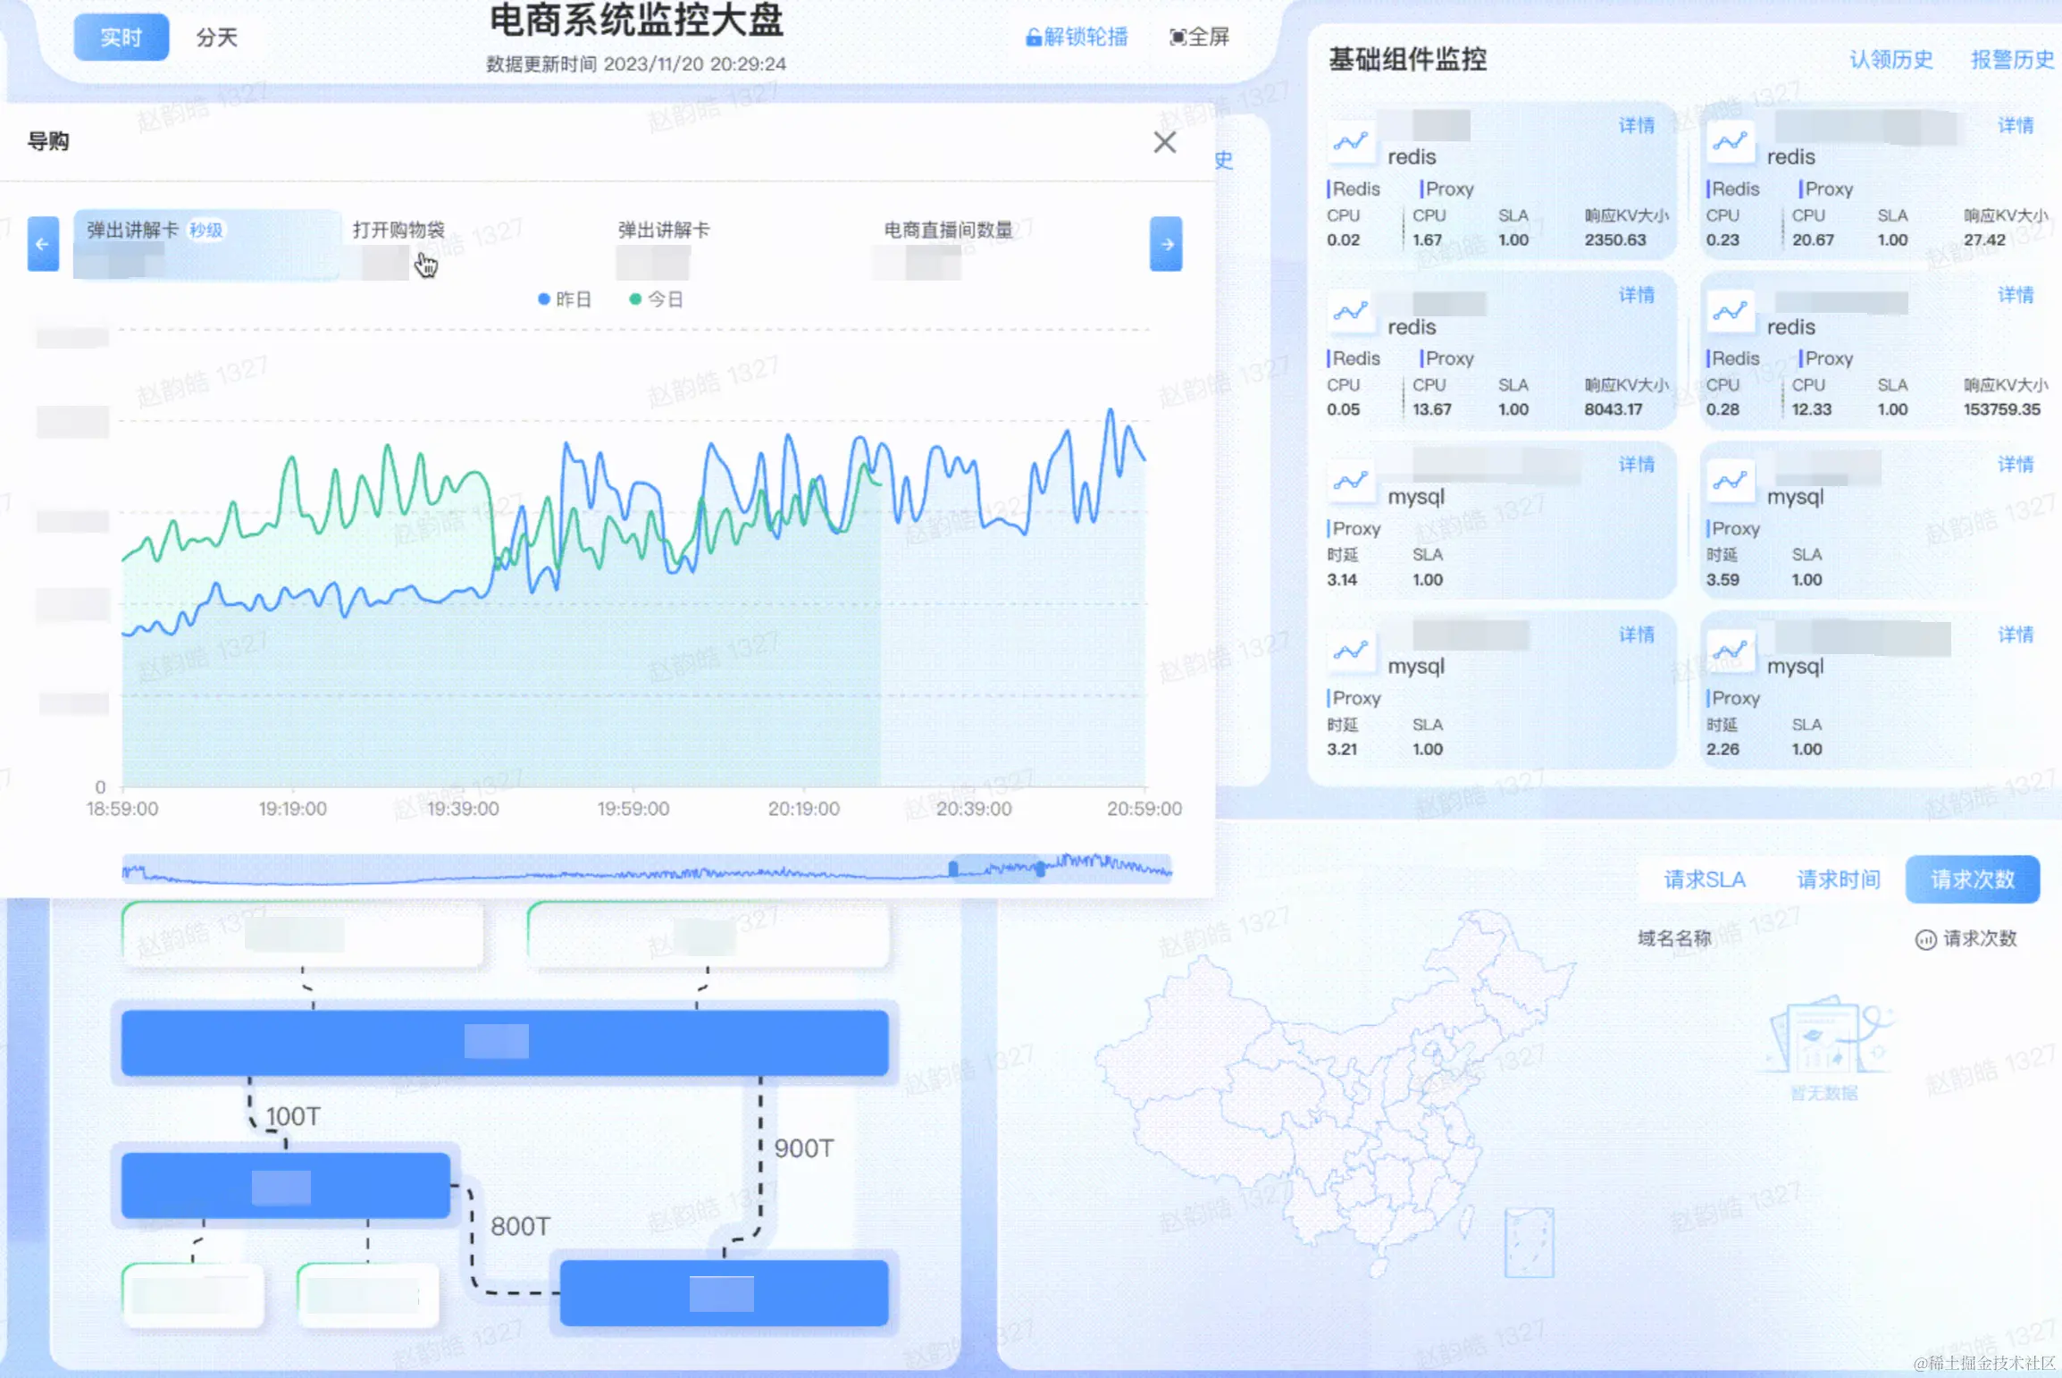This screenshot has width=2062, height=1378.
Task: Open 详情 of the first redis card
Action: pos(1636,126)
